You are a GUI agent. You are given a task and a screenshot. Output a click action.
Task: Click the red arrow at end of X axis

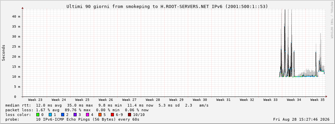pos(326,97)
